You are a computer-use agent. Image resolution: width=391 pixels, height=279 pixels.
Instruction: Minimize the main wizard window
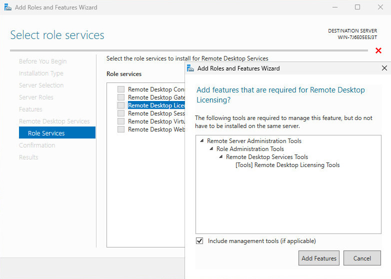click(335, 7)
